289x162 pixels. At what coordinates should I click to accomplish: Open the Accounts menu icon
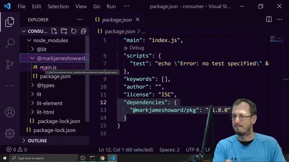point(10,112)
